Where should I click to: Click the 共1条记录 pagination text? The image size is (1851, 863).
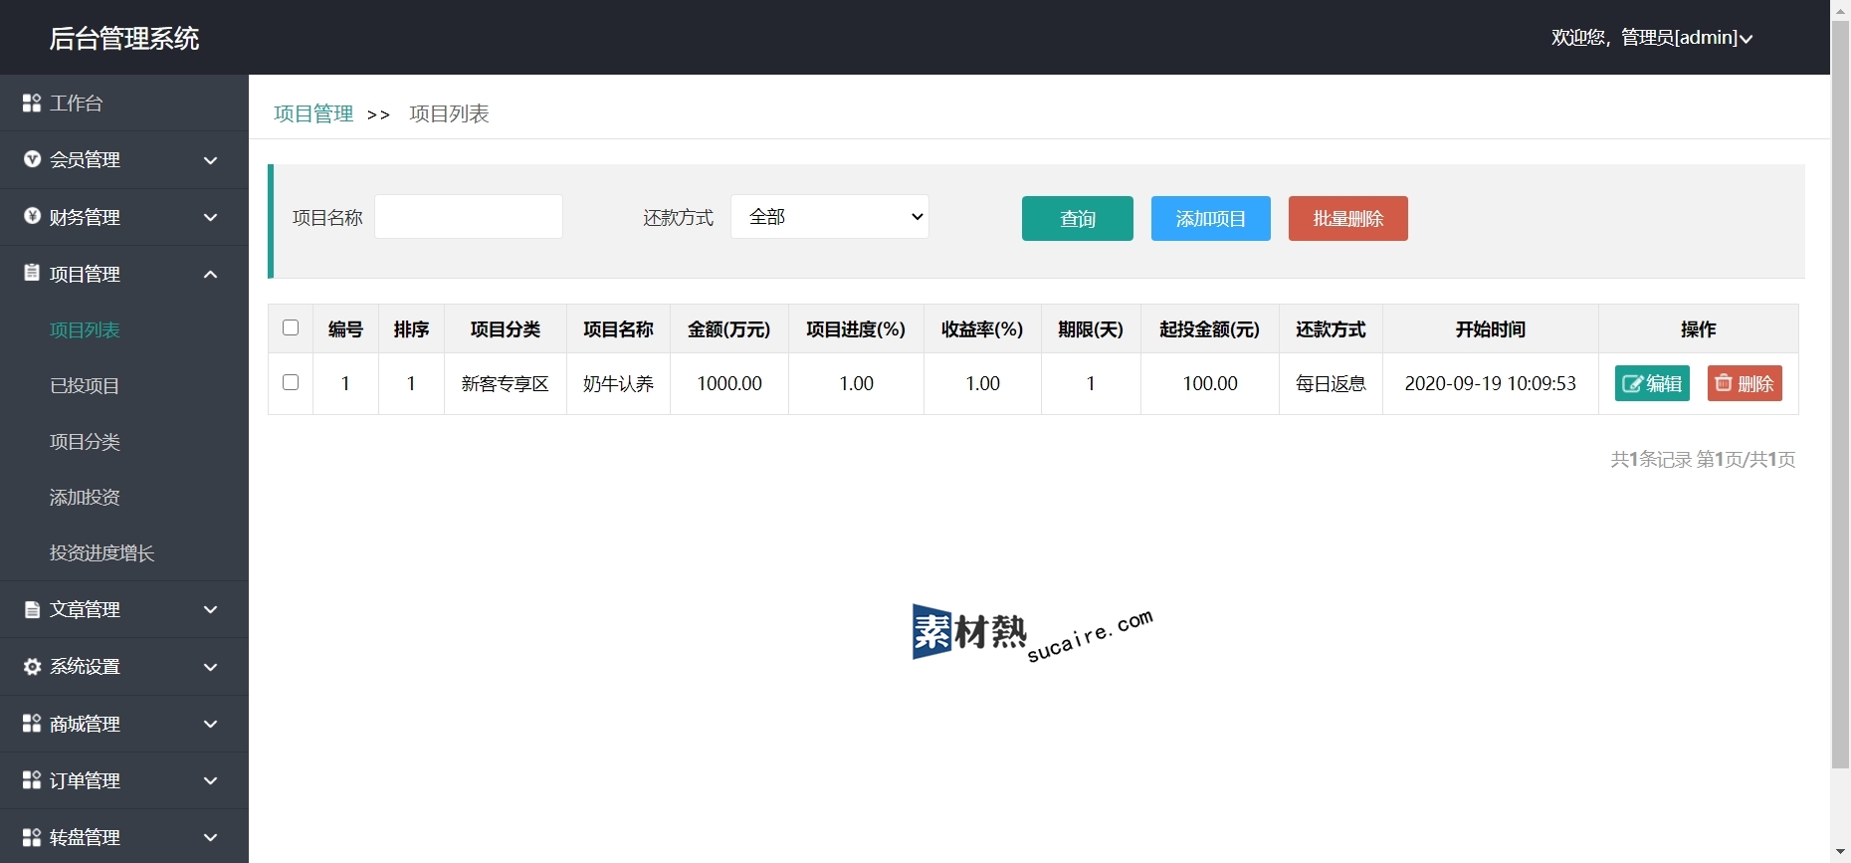[x=1651, y=459]
